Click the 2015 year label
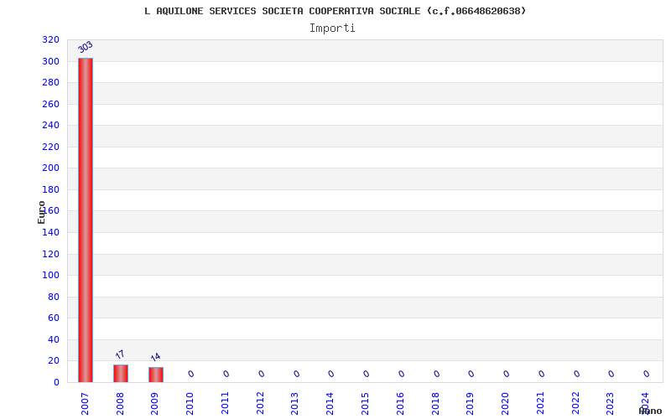Screen dimensions: 671x419 (365, 404)
